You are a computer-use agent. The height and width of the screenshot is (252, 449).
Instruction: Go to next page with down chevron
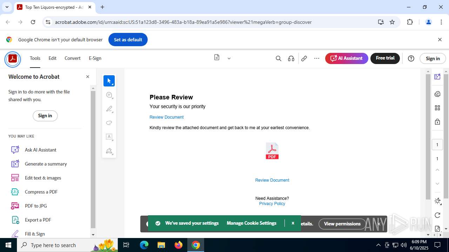[437, 183]
